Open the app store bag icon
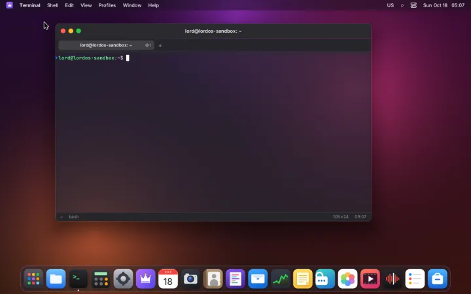The width and height of the screenshot is (471, 294). (x=438, y=279)
